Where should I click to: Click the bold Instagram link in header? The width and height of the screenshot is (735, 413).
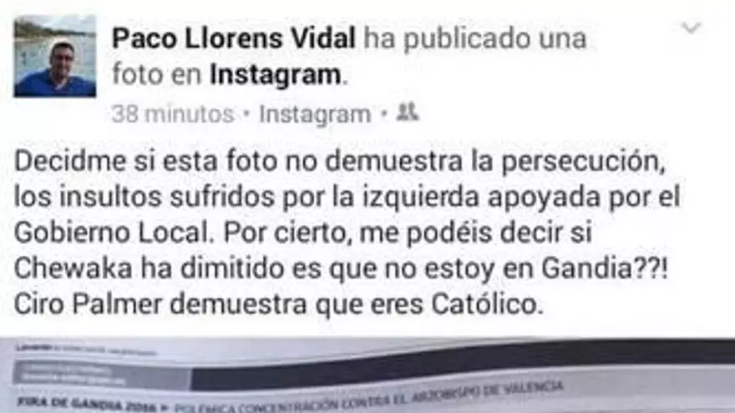click(x=275, y=74)
